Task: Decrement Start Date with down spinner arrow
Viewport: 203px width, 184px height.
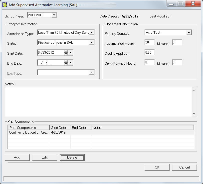Action: 66,54
